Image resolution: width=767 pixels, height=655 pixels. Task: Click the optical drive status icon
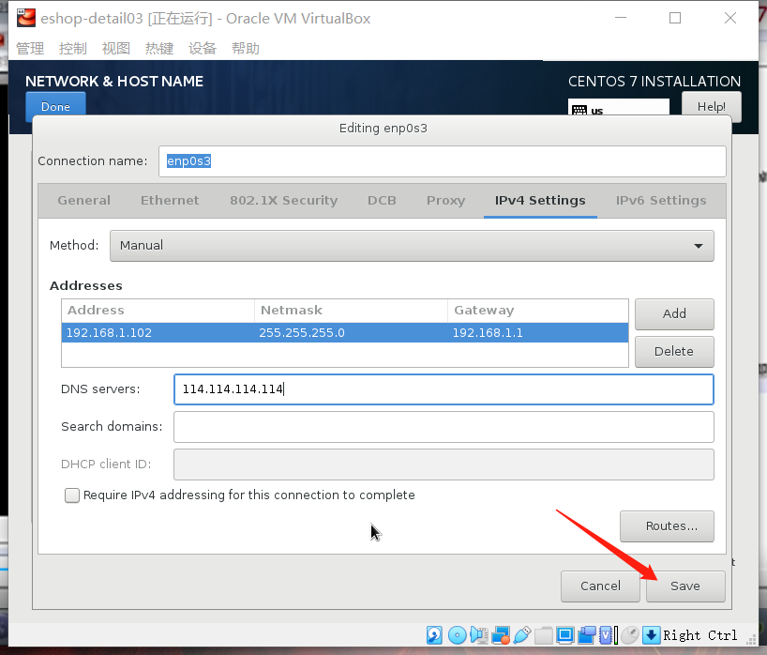coord(458,635)
